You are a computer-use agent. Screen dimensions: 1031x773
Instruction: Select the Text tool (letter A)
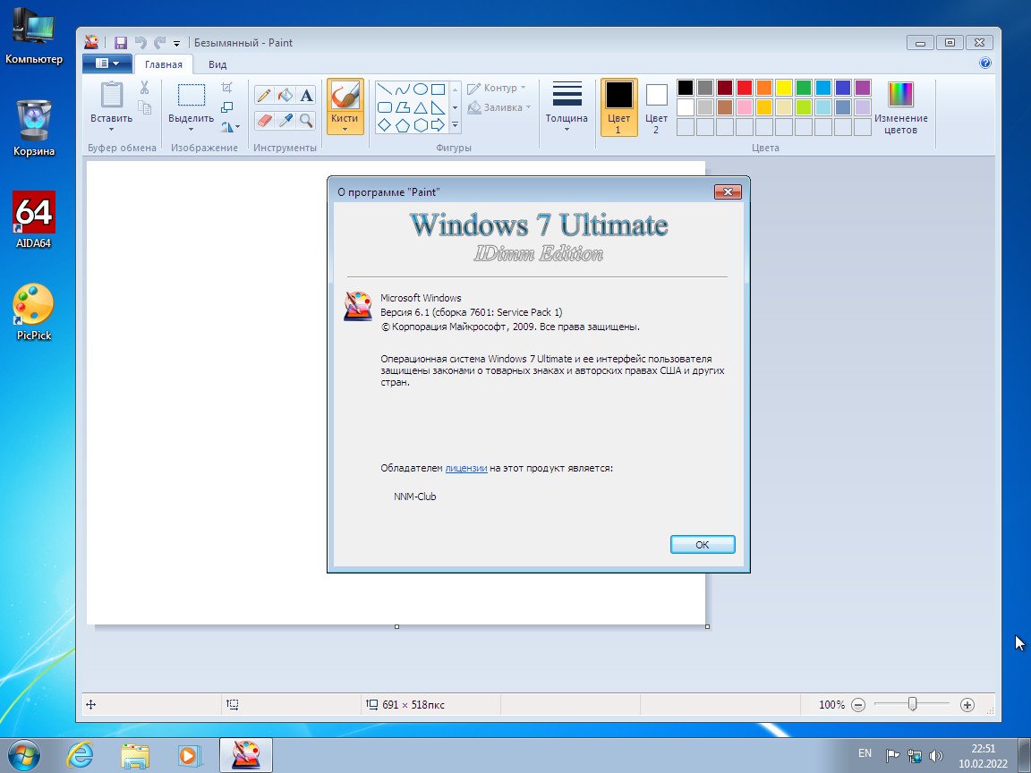pos(306,96)
